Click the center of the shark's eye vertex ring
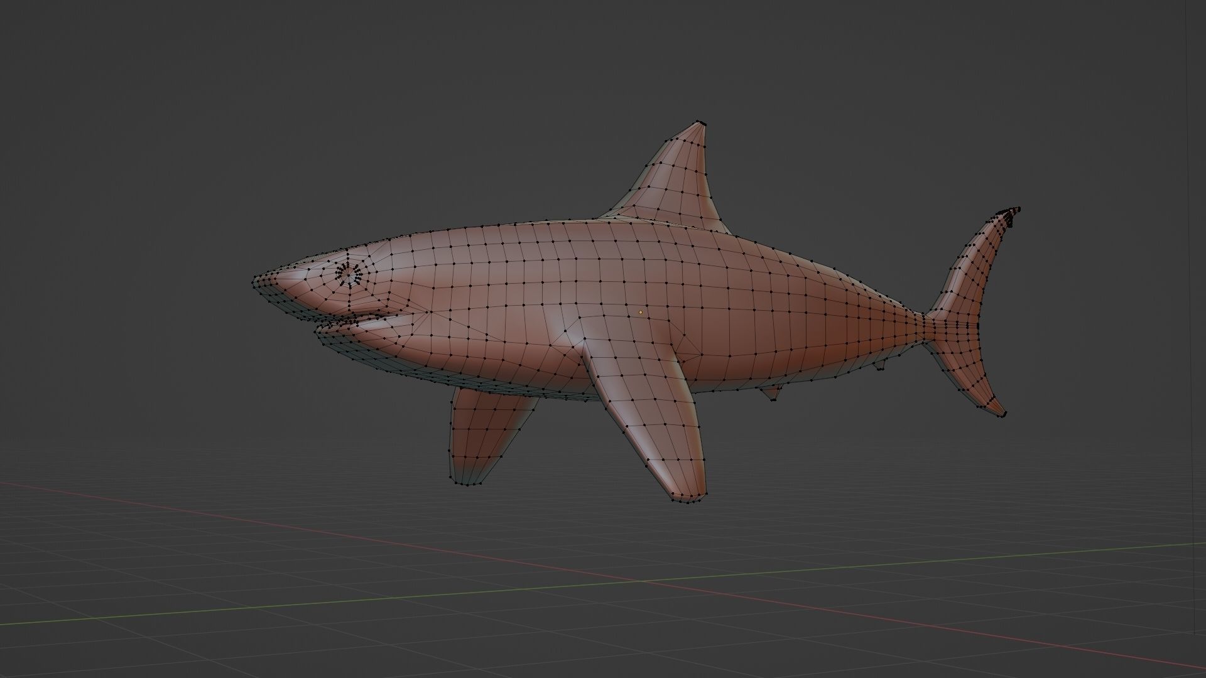Image resolution: width=1206 pixels, height=678 pixels. [x=349, y=274]
